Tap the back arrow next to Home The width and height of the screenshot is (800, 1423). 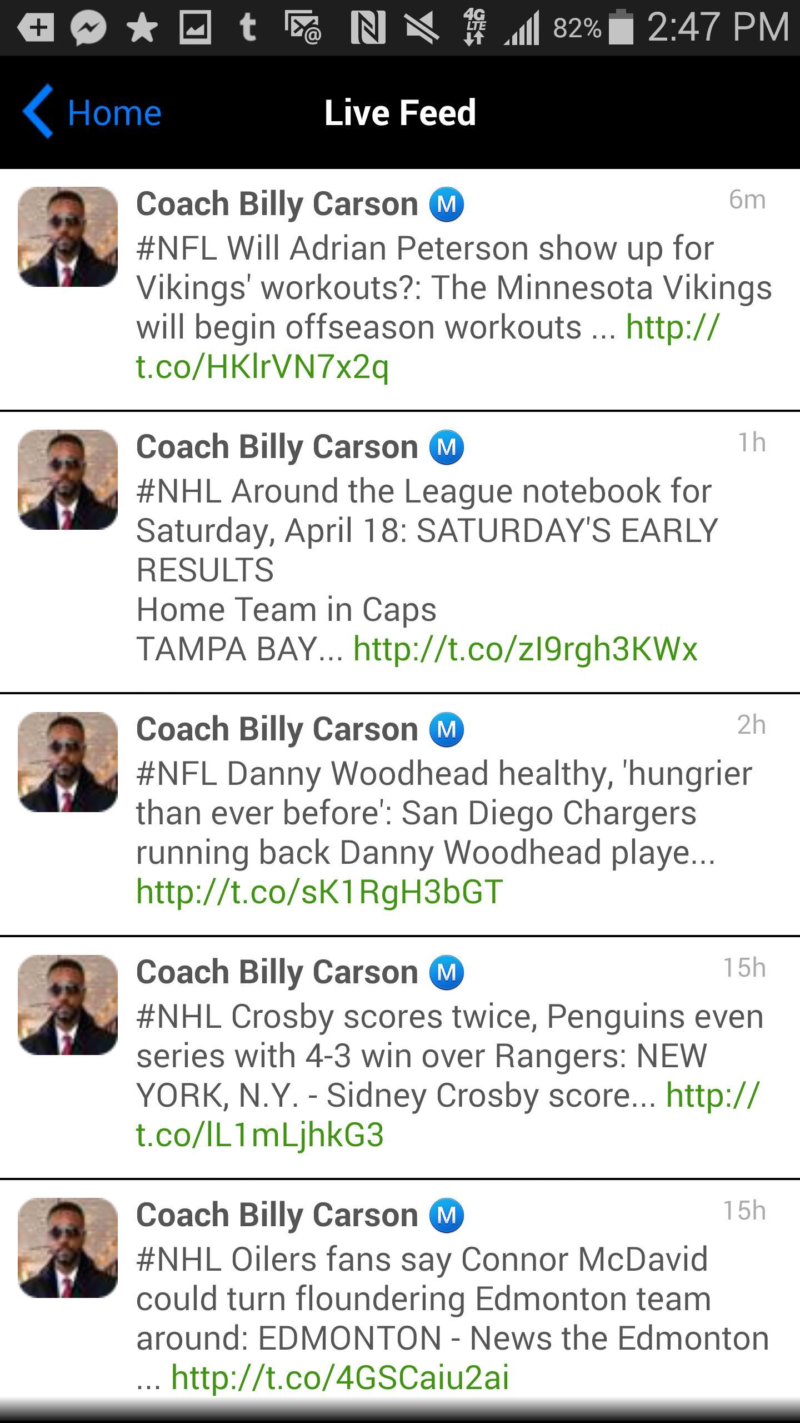click(x=38, y=113)
